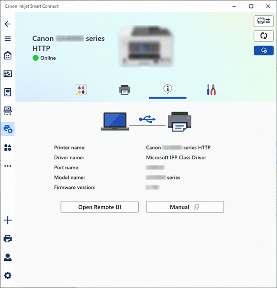Click the refresh printer status button
277x288 pixels.
pos(264,36)
